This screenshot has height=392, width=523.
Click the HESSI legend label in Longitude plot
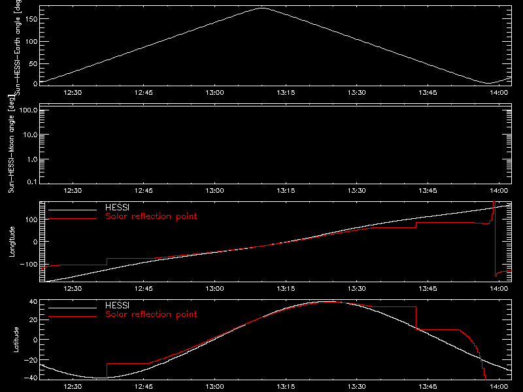117,208
